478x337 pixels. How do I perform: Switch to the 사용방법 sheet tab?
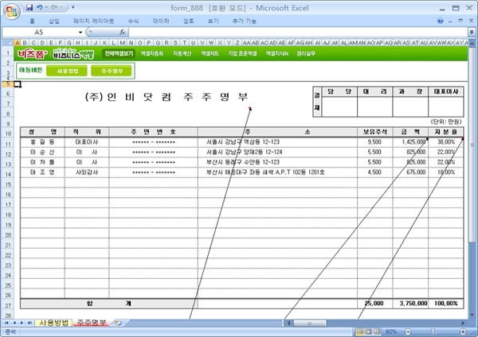tap(53, 323)
